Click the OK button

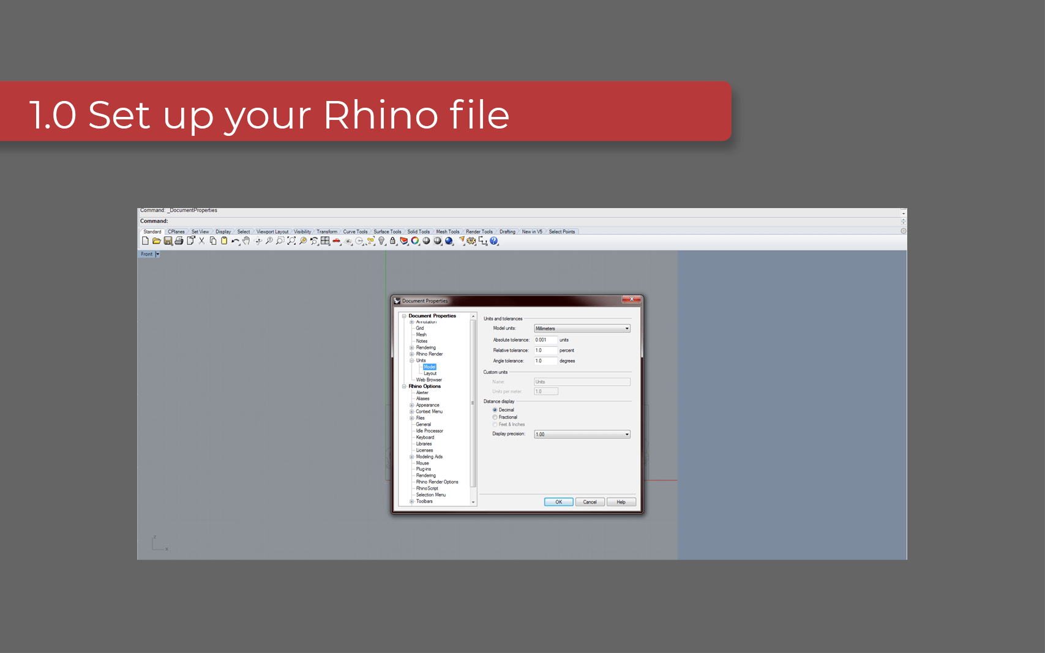(x=558, y=502)
